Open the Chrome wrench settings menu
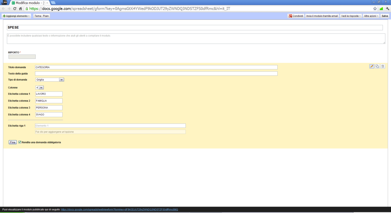This screenshot has width=391, height=213. point(387,9)
